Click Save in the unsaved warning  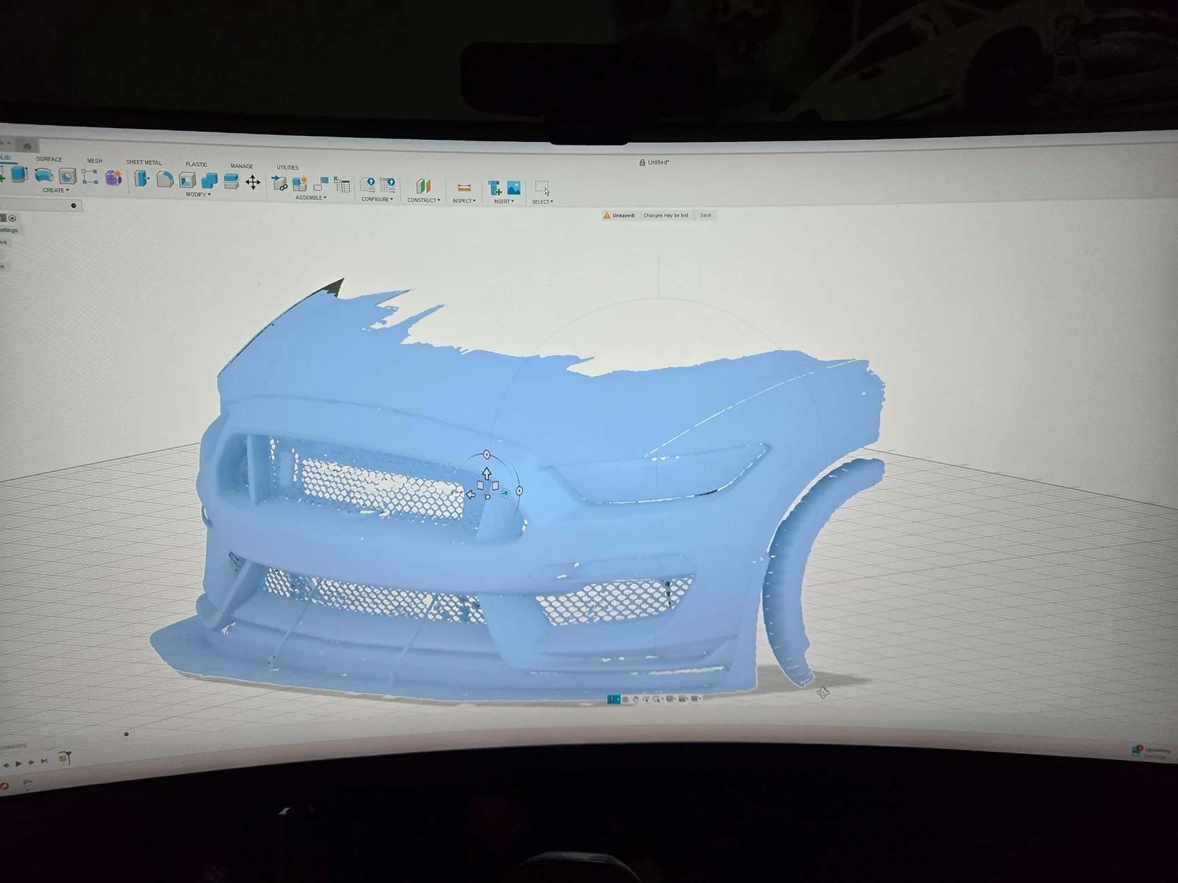[706, 215]
